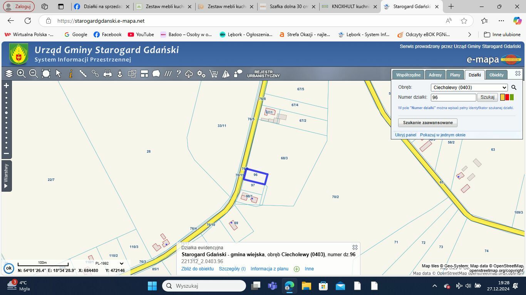The height and width of the screenshot is (295, 526).
Task: Expand the Warstwy side panel
Action: point(6,176)
